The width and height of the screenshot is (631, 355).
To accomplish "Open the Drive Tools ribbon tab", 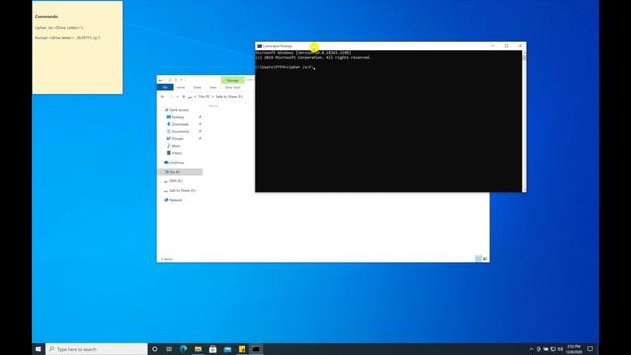I will (233, 87).
